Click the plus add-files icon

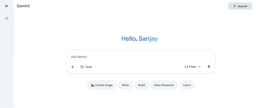tap(73, 67)
